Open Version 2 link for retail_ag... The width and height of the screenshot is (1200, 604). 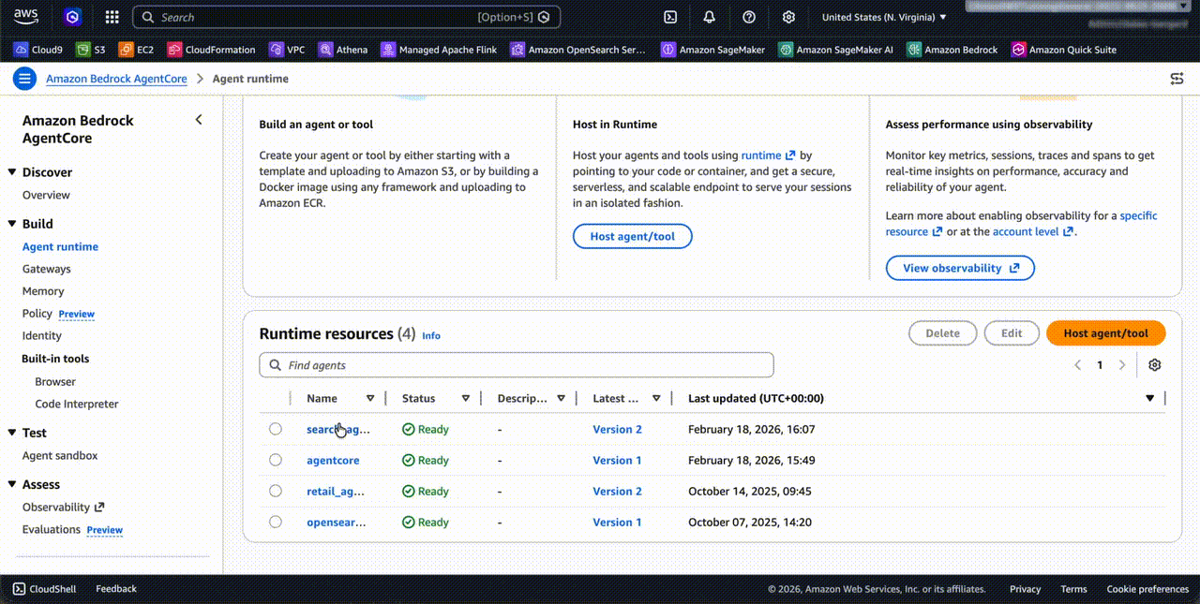click(617, 491)
